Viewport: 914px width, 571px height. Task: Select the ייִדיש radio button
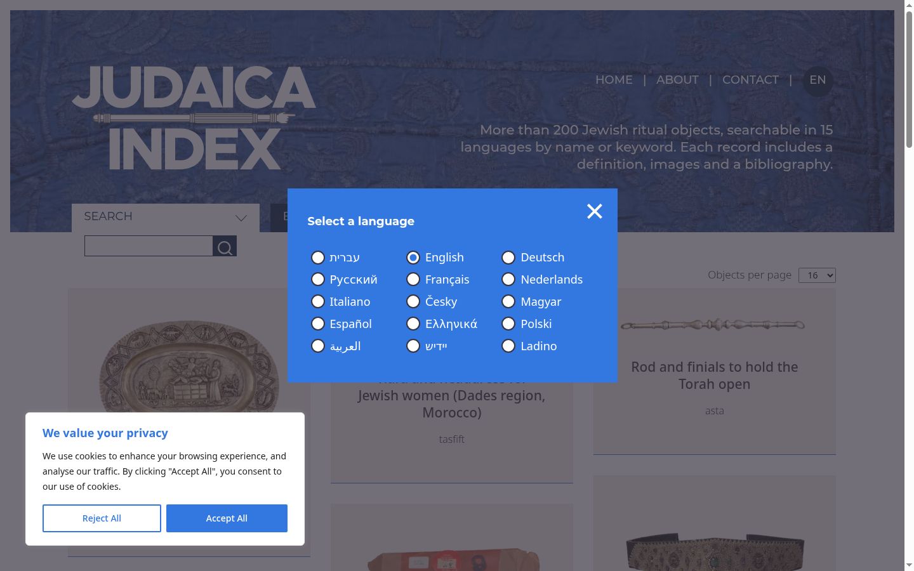point(413,346)
